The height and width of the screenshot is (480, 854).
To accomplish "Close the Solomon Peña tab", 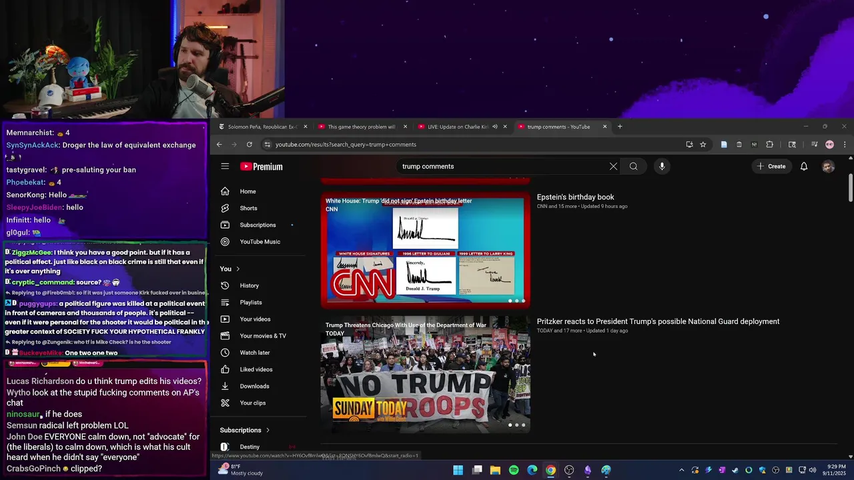I will click(x=306, y=127).
